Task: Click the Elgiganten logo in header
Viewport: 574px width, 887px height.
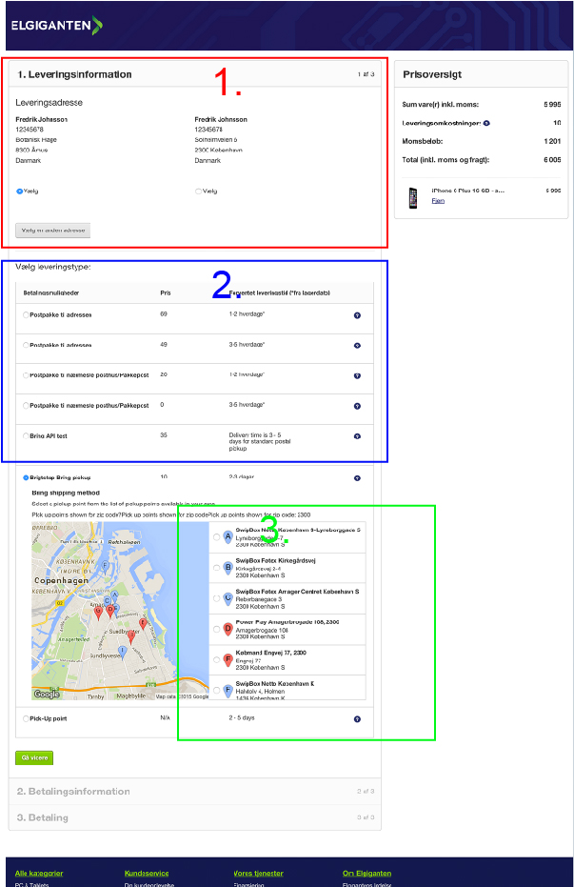Action: (56, 26)
